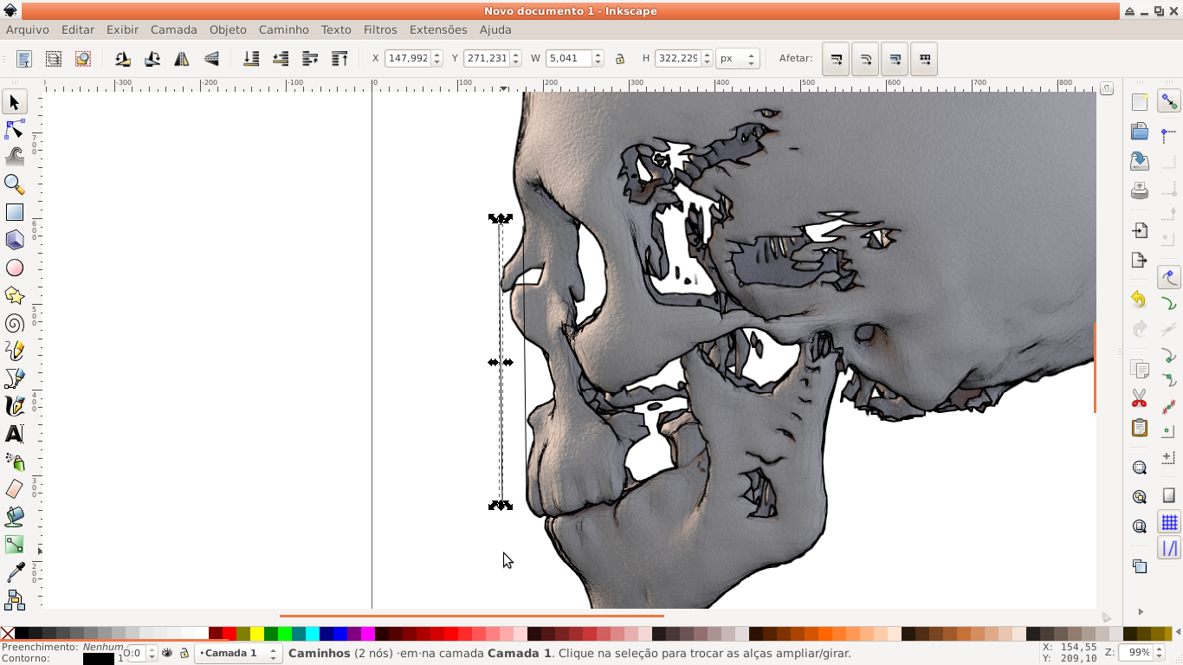Lower selection to bottom
The height and width of the screenshot is (665, 1183).
(251, 59)
